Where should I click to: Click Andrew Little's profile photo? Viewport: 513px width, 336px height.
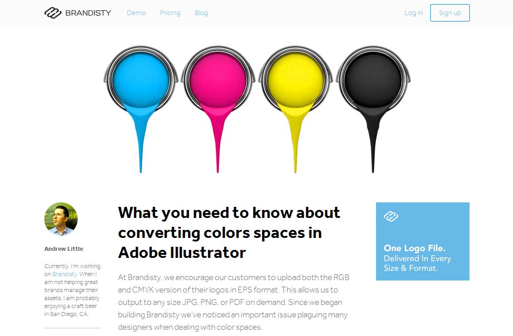coord(61,219)
